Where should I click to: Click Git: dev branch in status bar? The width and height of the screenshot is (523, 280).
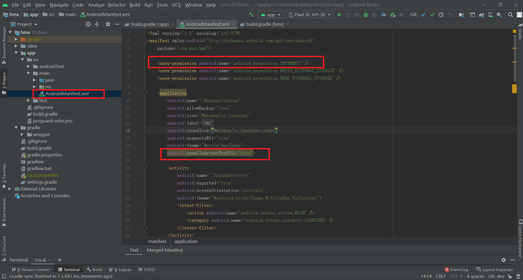click(x=496, y=276)
